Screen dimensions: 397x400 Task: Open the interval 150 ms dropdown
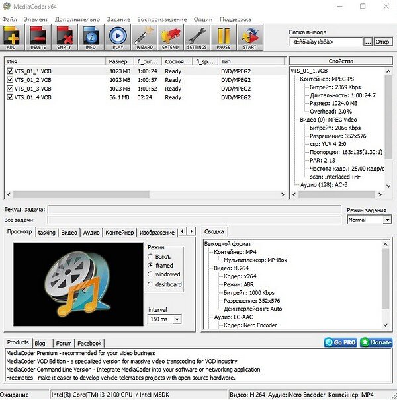(x=177, y=319)
